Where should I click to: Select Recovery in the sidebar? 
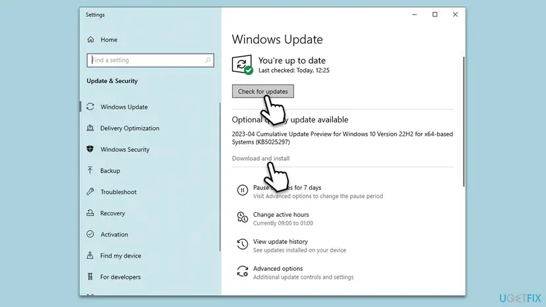[113, 213]
